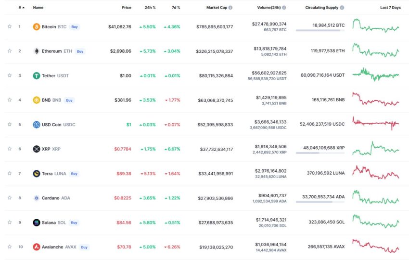Open the Terra 7-day sparkline chart
Viewport: 409px width, 260px height.
pos(376,173)
